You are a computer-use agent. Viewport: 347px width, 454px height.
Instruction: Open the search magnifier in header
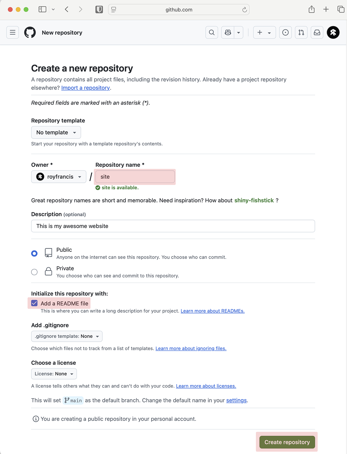click(212, 32)
